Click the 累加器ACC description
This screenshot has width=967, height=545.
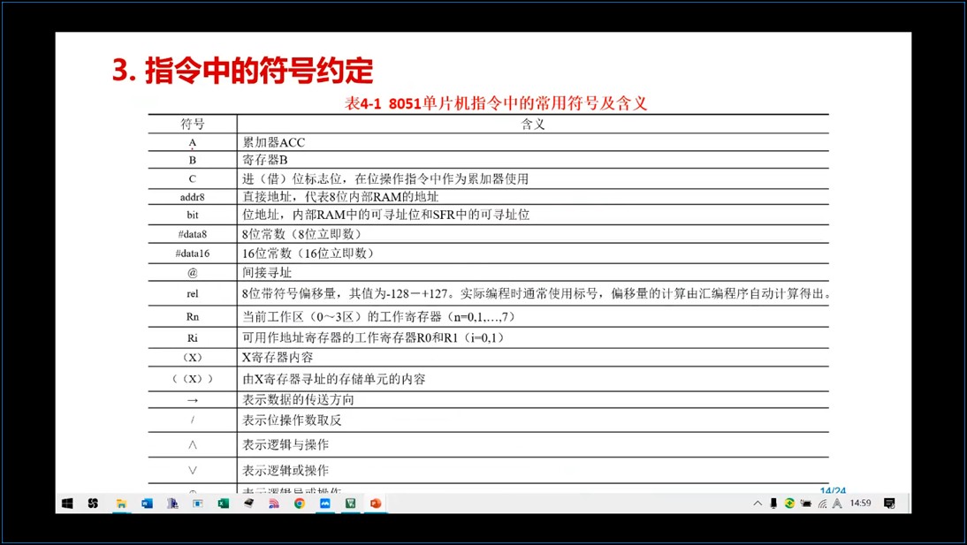tap(273, 142)
